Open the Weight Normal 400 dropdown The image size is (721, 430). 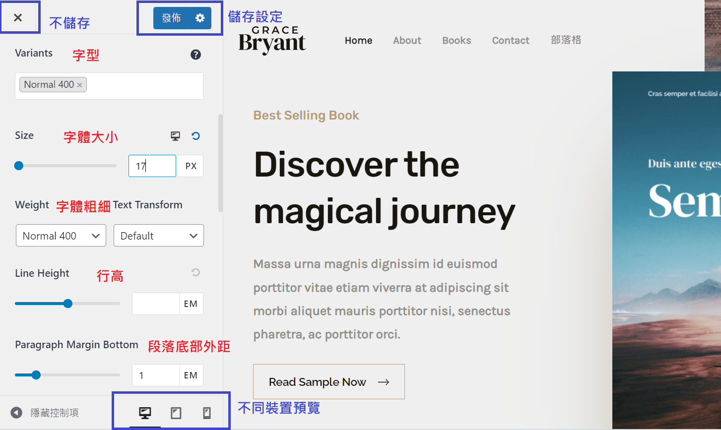pyautogui.click(x=61, y=236)
